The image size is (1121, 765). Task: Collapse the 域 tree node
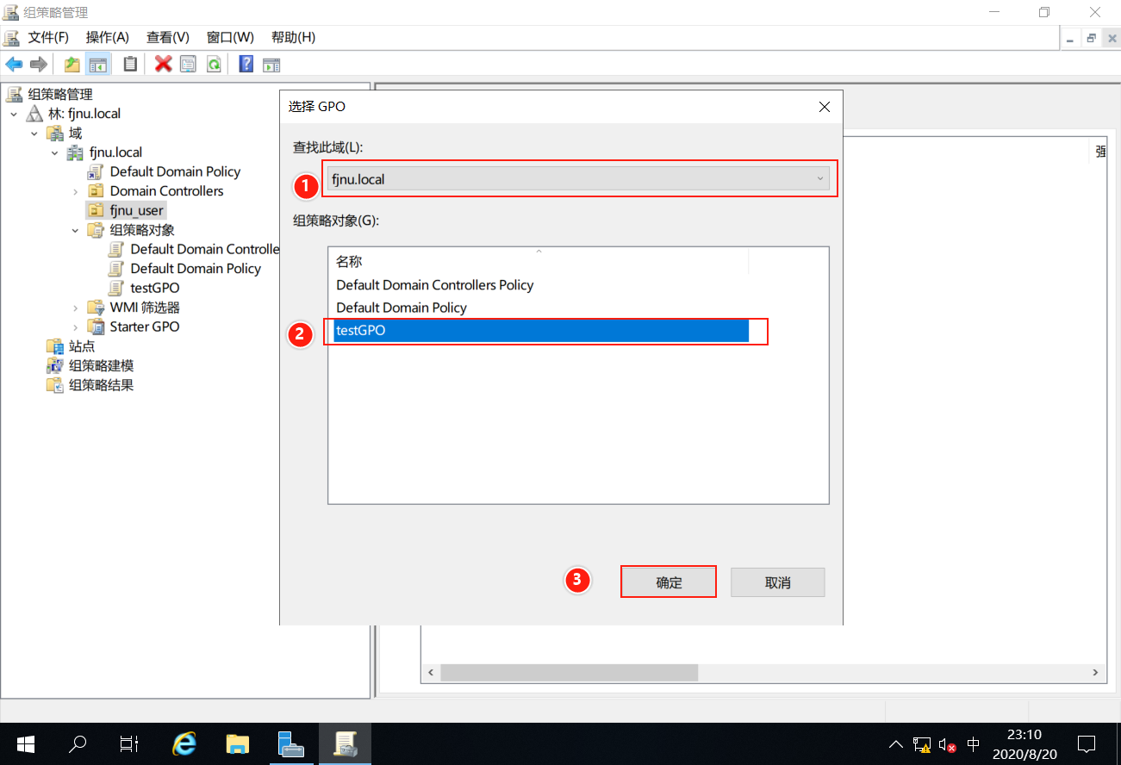[34, 133]
